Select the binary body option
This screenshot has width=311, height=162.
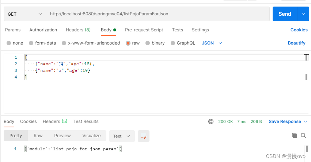pos(148,43)
